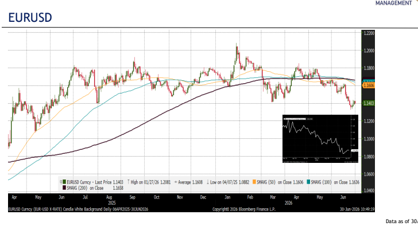Click the Jan month label on the time axis
The width and height of the screenshot is (418, 230).
[x=227, y=197]
